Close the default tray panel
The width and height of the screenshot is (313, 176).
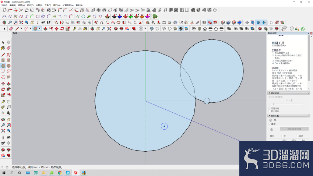click(311, 34)
